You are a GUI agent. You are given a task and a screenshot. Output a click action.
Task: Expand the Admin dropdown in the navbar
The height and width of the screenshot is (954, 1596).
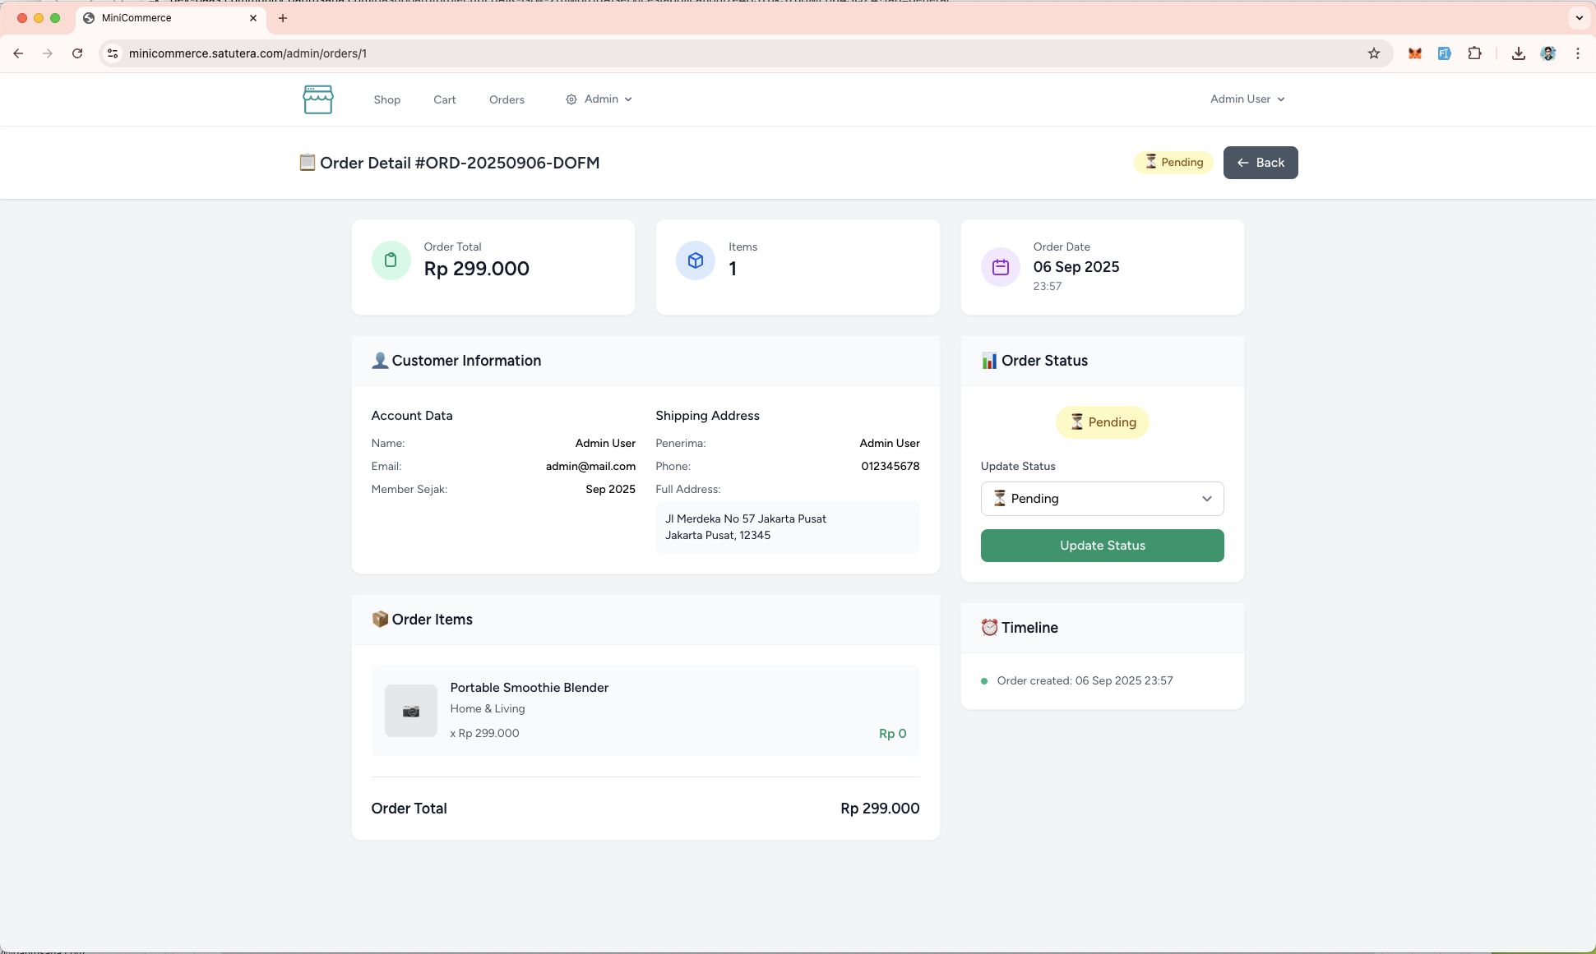click(x=599, y=99)
